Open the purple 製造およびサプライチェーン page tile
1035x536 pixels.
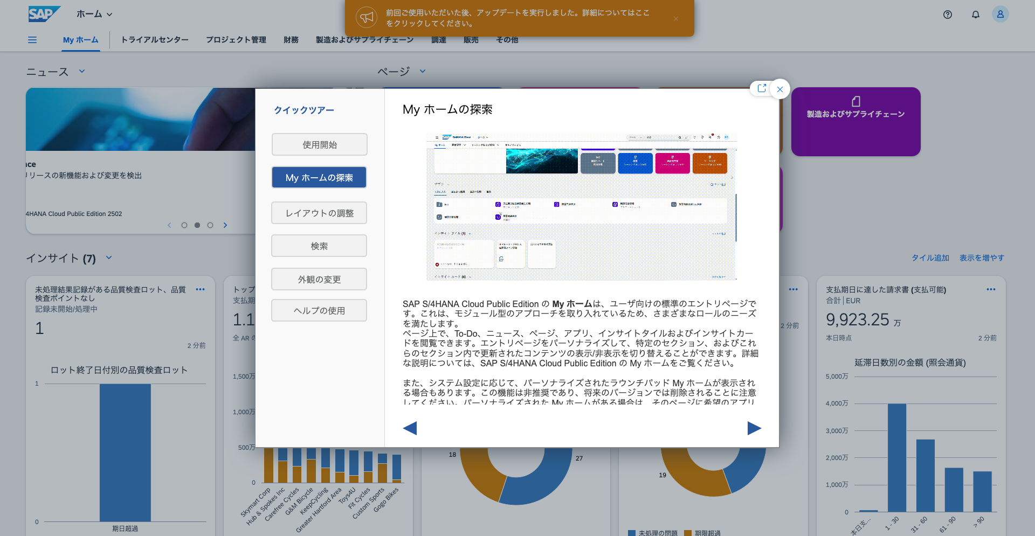point(856,122)
